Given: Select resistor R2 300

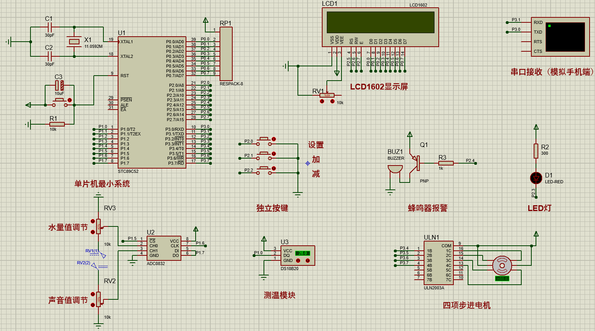Looking at the screenshot, I should (x=536, y=151).
